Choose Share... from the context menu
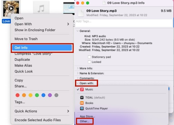Screen dimensions: 174x125 21,86
